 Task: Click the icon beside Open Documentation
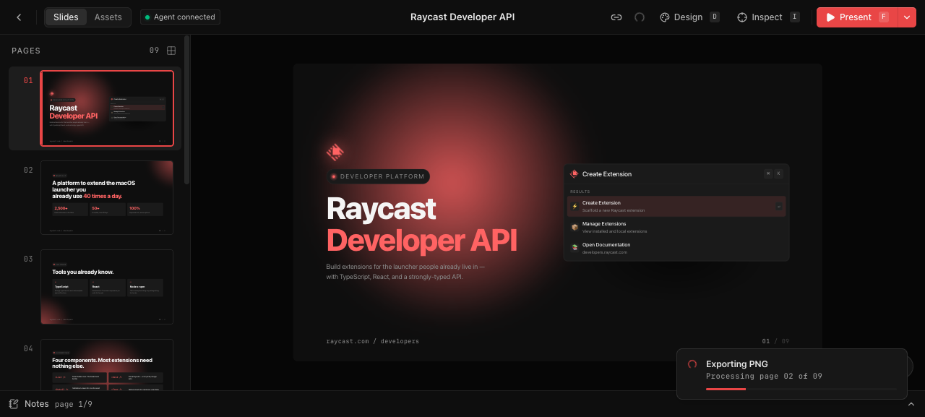tap(575, 247)
